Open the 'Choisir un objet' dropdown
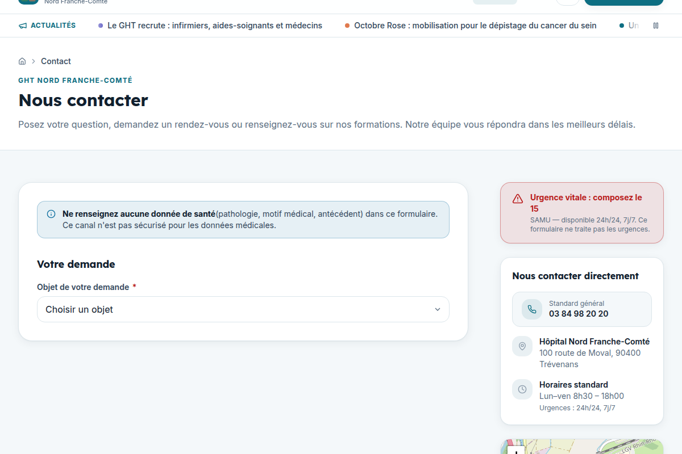This screenshot has width=682, height=454. (x=243, y=309)
